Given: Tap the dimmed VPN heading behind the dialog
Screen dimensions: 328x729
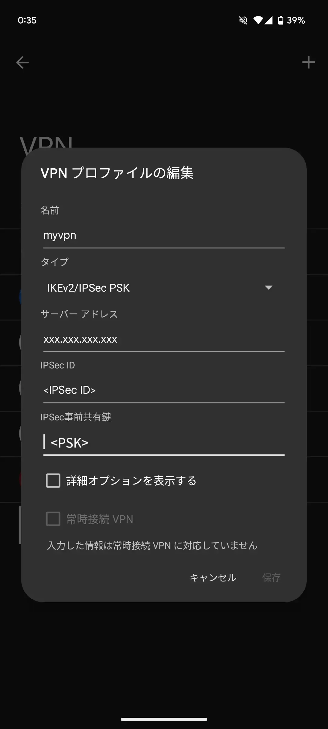Looking at the screenshot, I should tap(47, 143).
